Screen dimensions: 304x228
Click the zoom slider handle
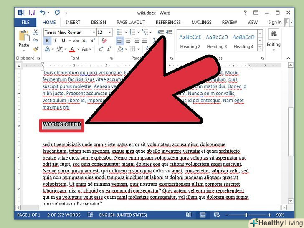click(246, 215)
